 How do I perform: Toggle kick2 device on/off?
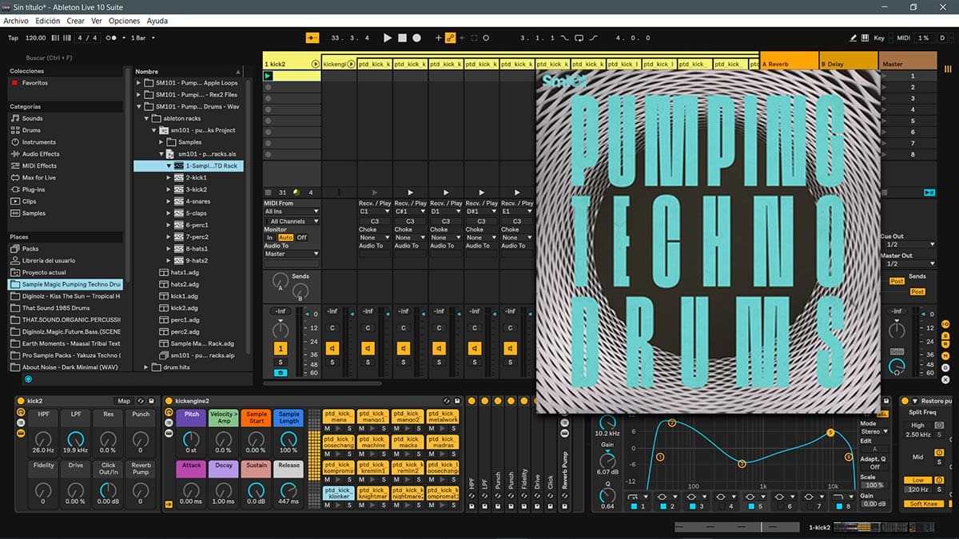(x=21, y=401)
